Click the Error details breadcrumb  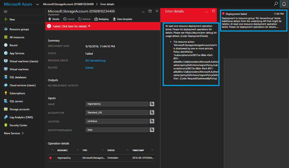[107, 4]
